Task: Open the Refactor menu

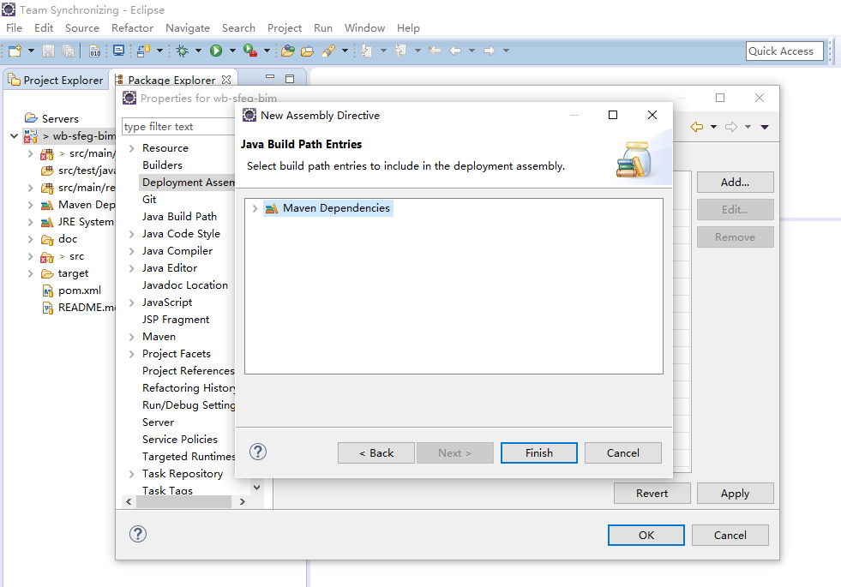Action: (x=133, y=28)
